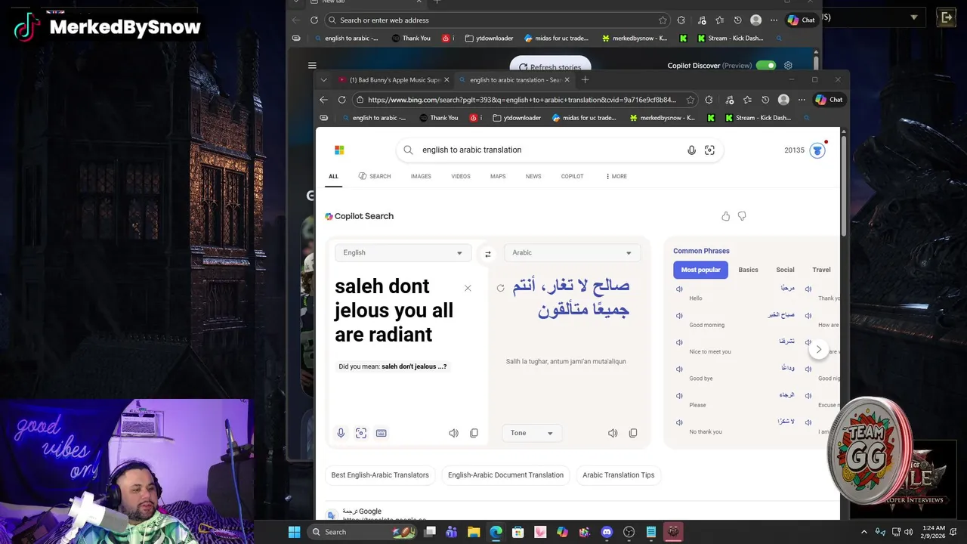Image resolution: width=967 pixels, height=544 pixels.
Task: Open Copilot Chat in front browser window
Action: point(829,100)
